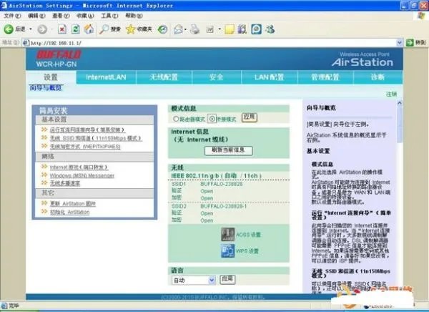Open the Internet games port forwarding link
This screenshot has height=312, width=429.
point(79,167)
